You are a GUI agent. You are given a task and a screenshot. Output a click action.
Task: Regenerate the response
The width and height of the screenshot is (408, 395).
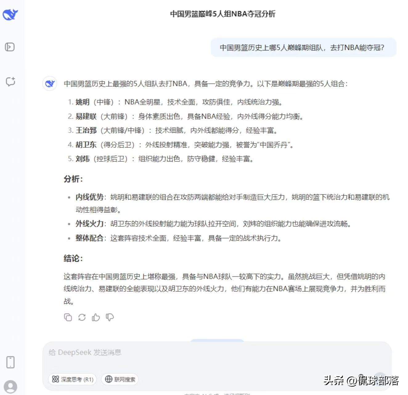(82, 317)
